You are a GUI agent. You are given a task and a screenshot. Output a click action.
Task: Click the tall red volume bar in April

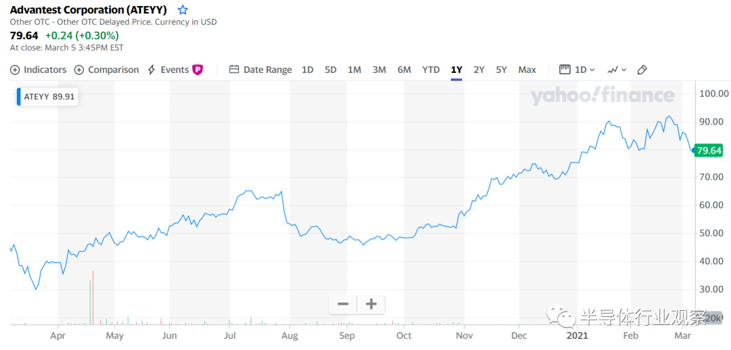tap(93, 297)
